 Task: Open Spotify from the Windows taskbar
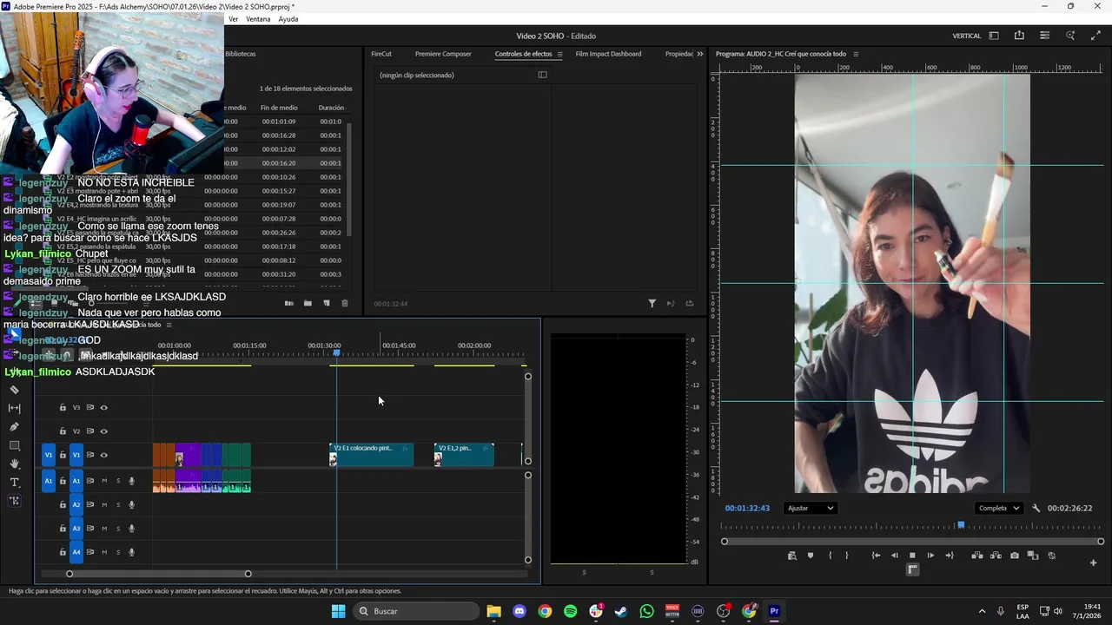pos(570,611)
